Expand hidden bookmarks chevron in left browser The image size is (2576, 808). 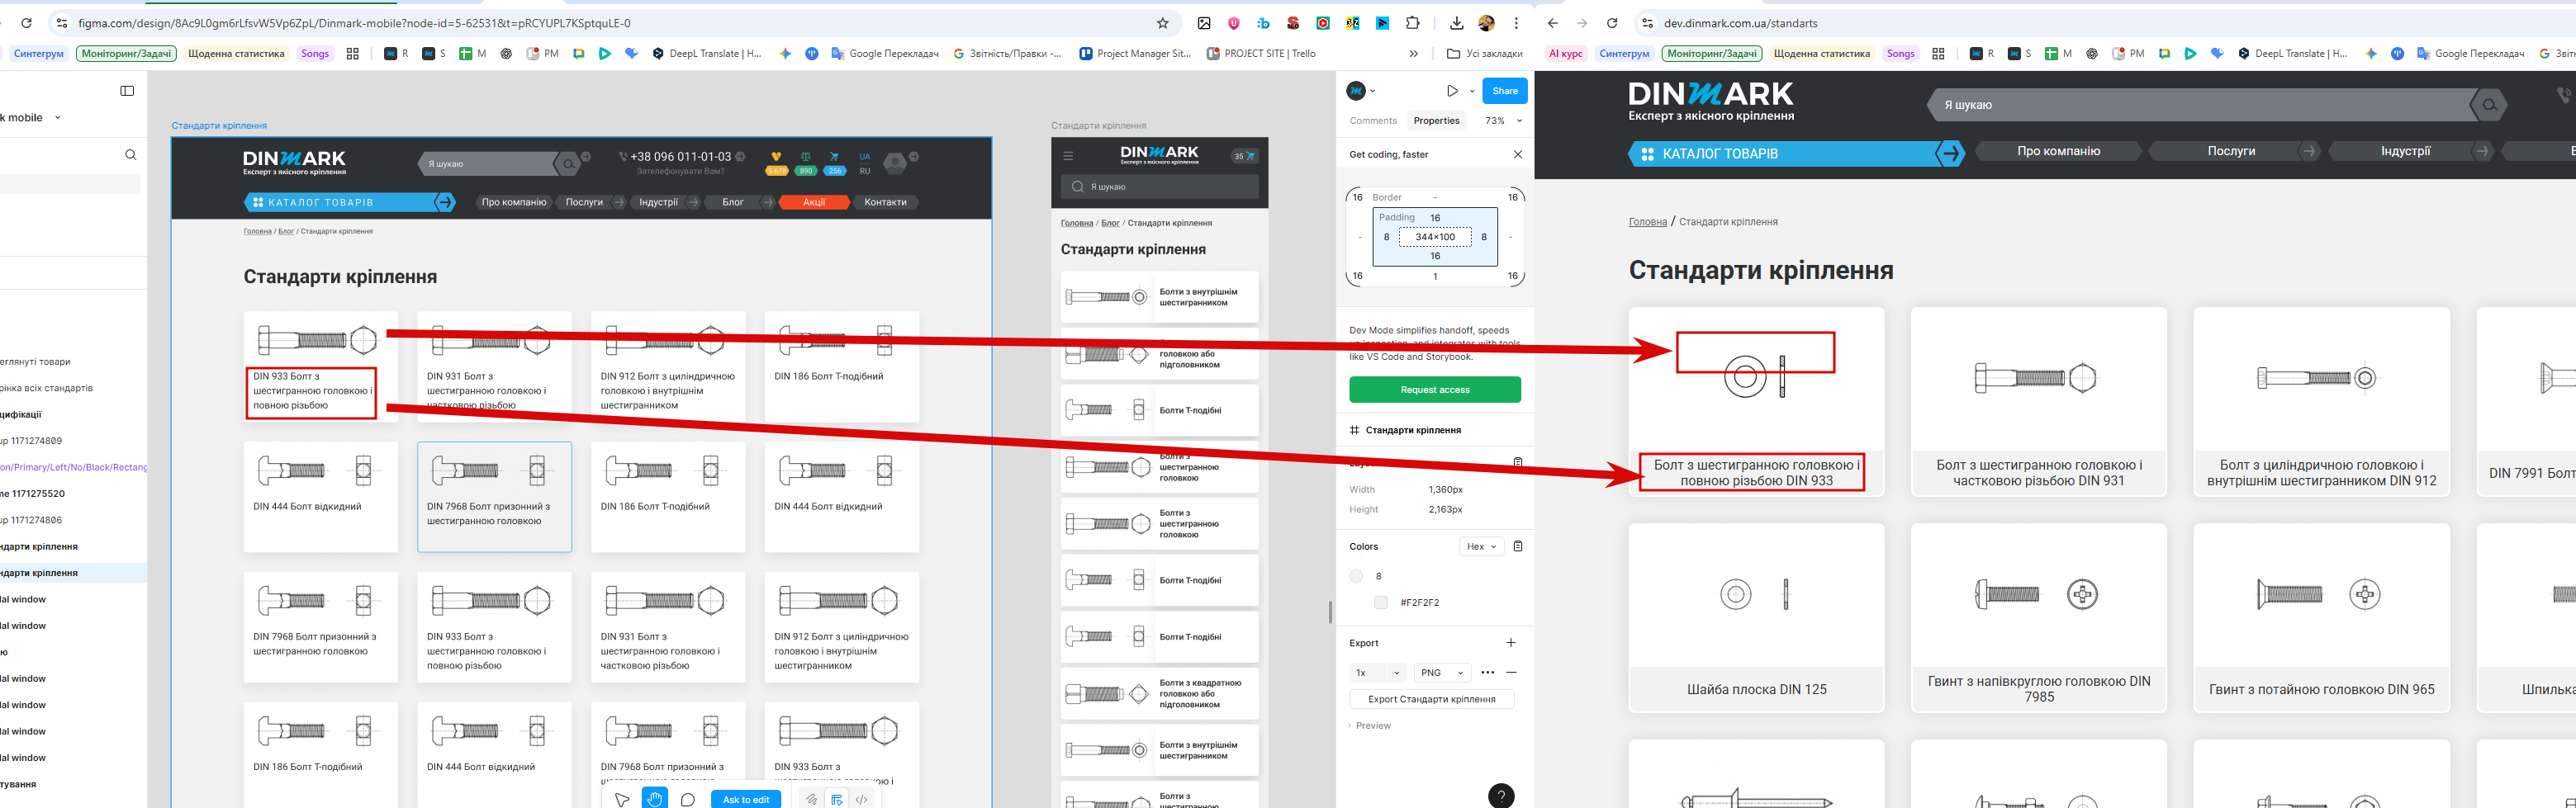pos(1413,54)
